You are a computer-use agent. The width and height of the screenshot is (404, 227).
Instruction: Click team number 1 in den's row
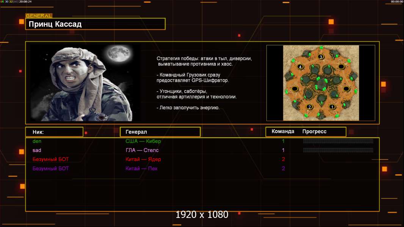point(283,141)
